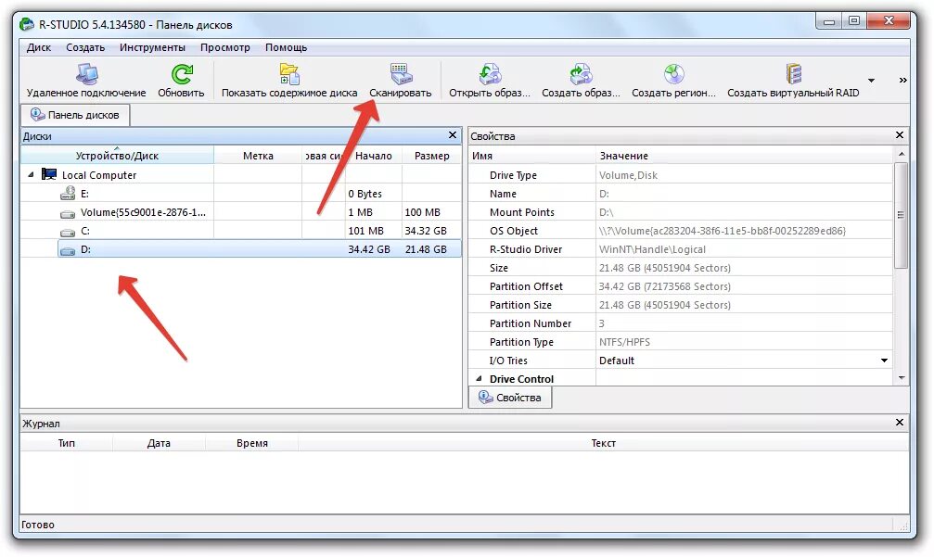
Task: Select the E: drive row
Action: click(x=240, y=194)
